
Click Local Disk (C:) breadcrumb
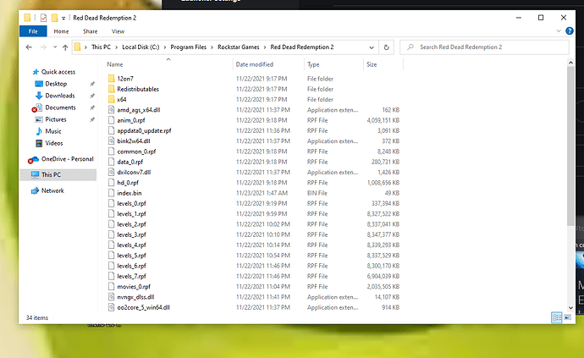point(140,47)
